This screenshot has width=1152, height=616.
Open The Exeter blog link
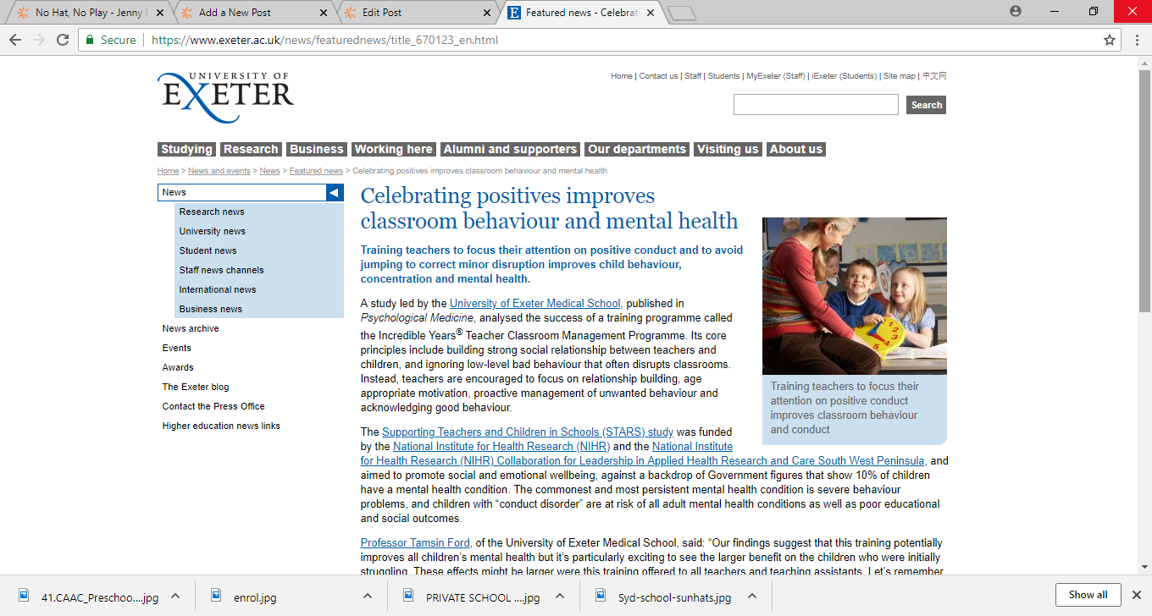point(196,387)
